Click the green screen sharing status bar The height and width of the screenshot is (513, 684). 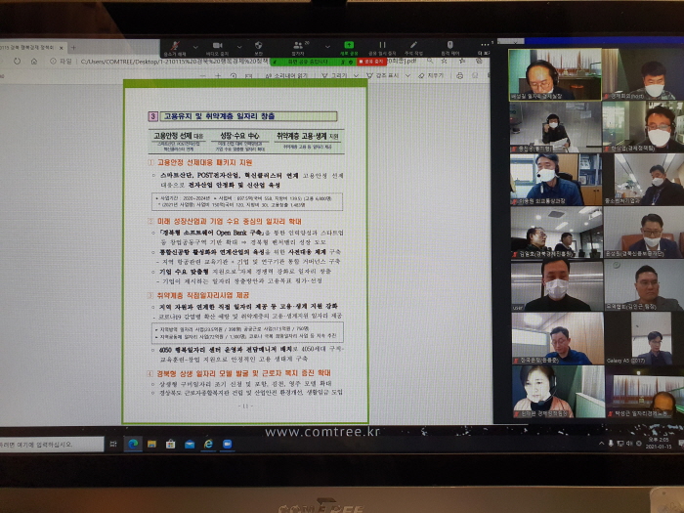tap(313, 62)
